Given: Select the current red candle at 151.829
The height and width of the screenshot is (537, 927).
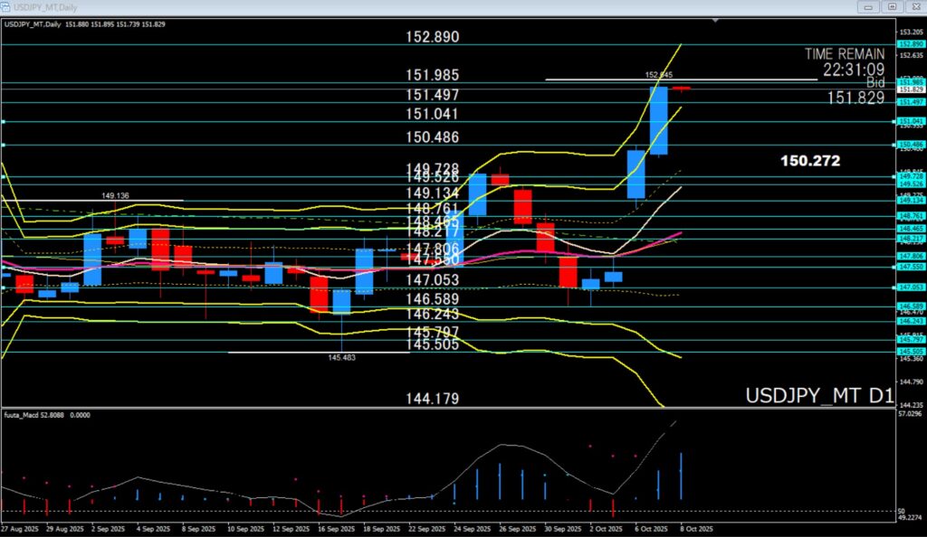Looking at the screenshot, I should (x=681, y=89).
